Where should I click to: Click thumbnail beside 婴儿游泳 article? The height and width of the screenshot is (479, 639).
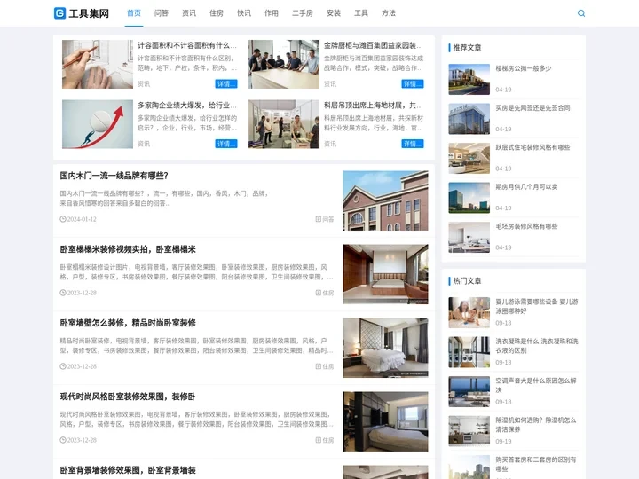coord(469,312)
